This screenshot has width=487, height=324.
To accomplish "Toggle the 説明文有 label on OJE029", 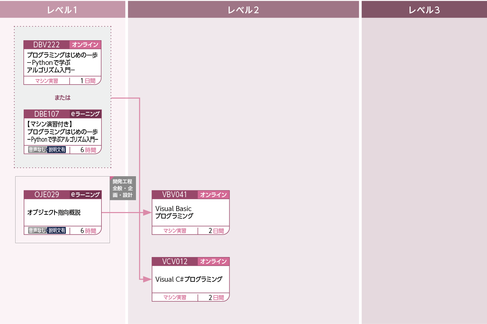I will (x=56, y=230).
